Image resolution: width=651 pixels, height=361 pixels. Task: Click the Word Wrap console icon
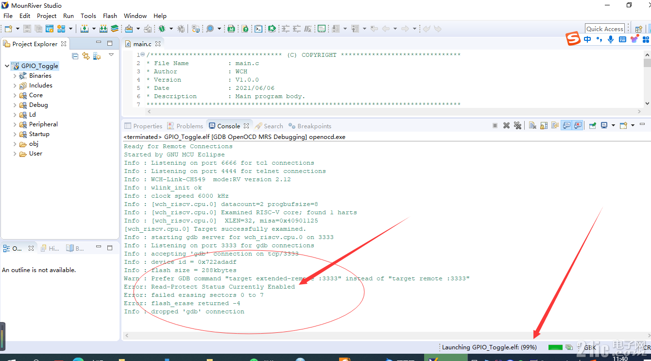[555, 125]
